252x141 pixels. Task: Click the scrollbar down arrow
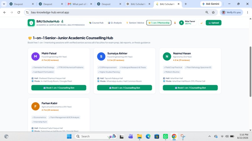coord(250,130)
